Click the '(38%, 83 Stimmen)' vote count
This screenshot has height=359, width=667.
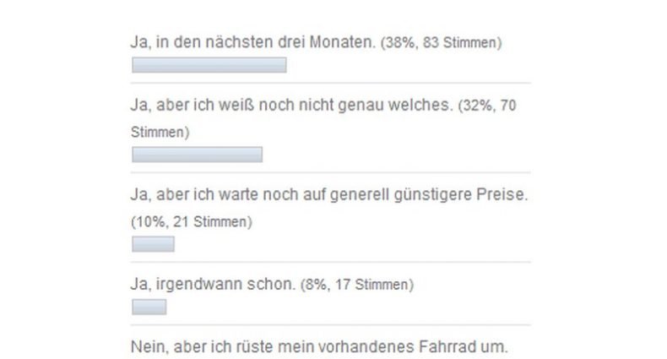[x=440, y=43]
